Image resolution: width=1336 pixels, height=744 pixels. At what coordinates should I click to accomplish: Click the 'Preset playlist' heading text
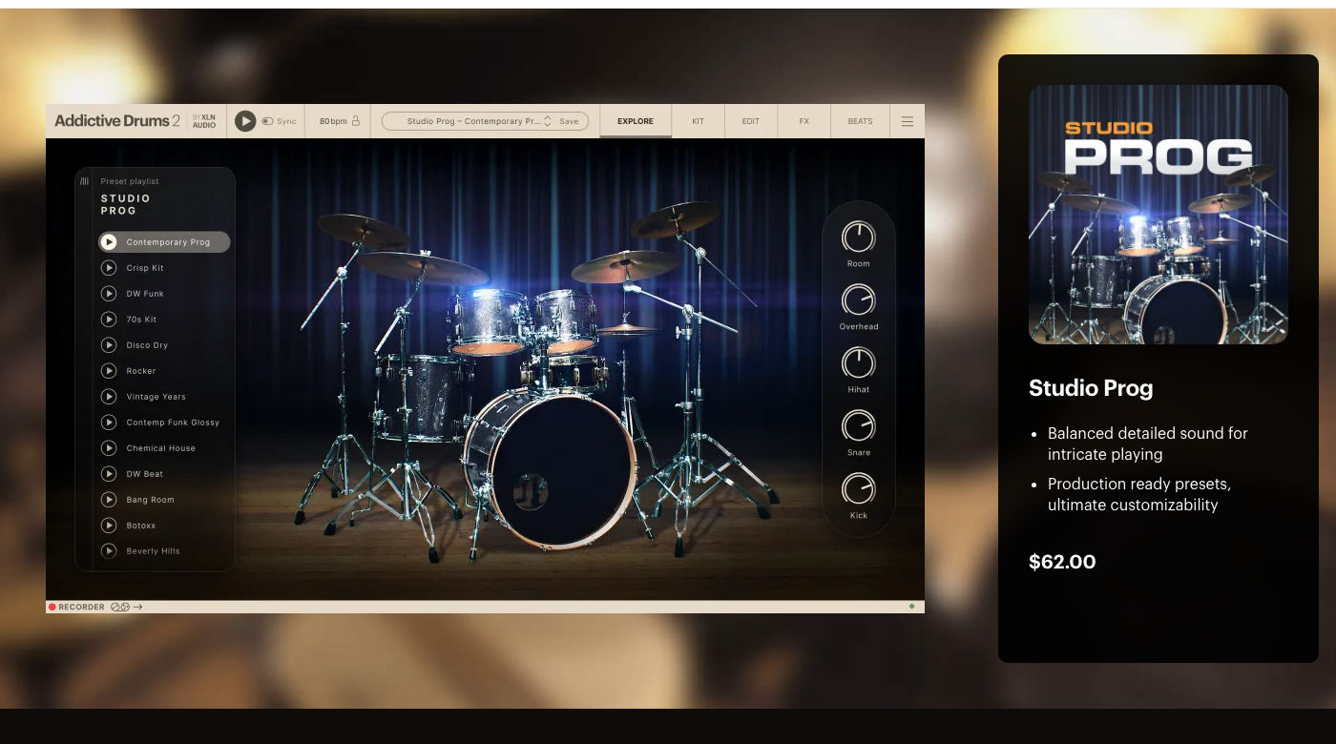130,181
